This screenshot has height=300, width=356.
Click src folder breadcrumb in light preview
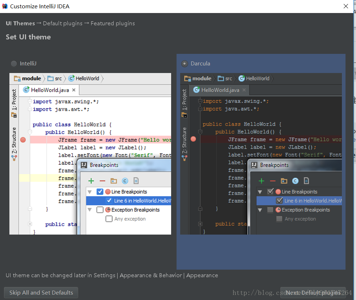[55, 78]
